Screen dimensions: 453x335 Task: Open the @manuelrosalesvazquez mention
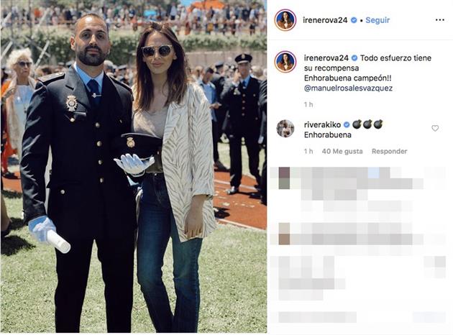(348, 88)
